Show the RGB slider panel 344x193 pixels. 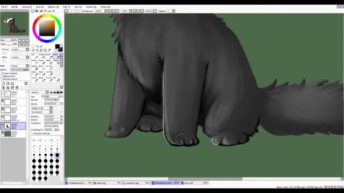point(37,11)
